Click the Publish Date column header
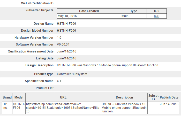 point(169,97)
